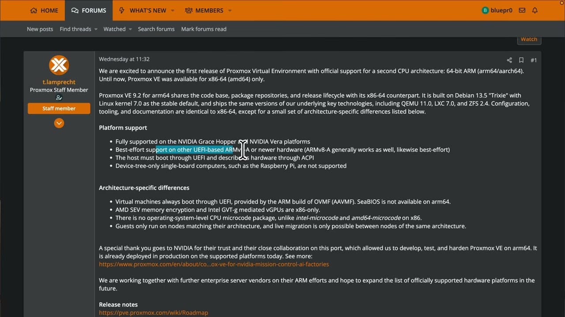Click the Watch button above the post
This screenshot has height=317, width=565.
click(529, 39)
